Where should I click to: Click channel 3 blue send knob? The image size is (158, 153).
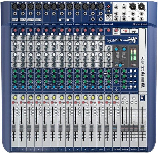click(x=31, y=87)
